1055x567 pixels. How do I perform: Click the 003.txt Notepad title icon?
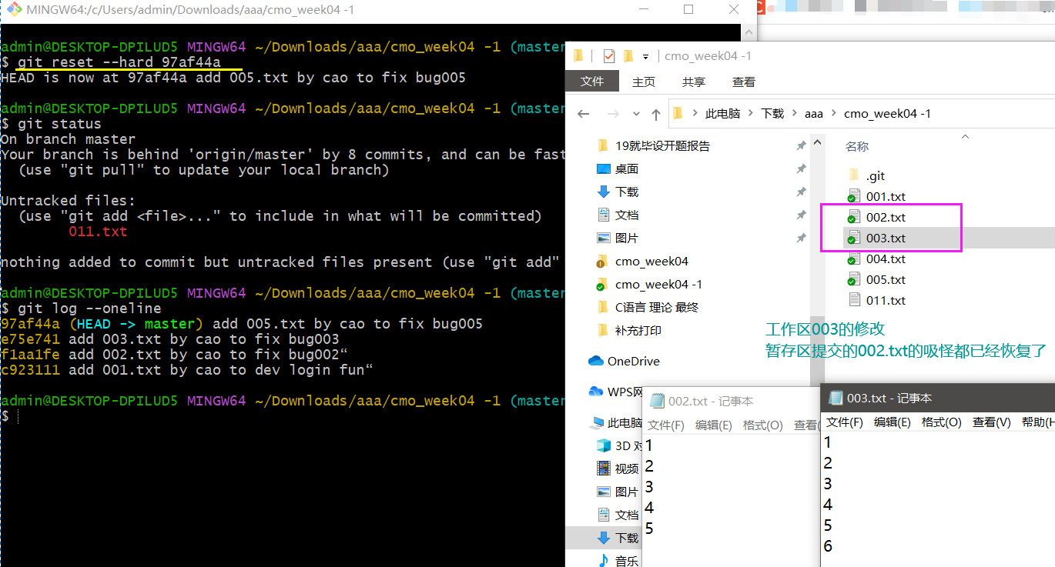(835, 398)
